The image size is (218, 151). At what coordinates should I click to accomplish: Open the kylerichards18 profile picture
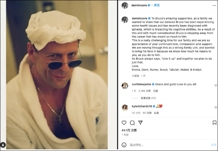point(125,108)
